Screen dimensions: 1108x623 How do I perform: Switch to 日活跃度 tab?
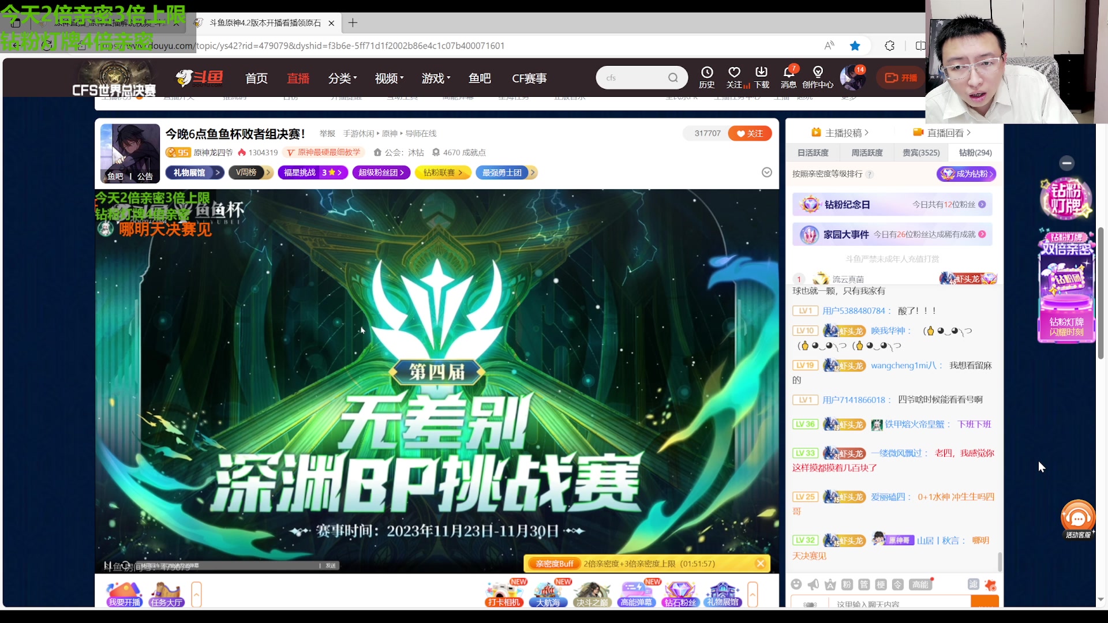(813, 153)
